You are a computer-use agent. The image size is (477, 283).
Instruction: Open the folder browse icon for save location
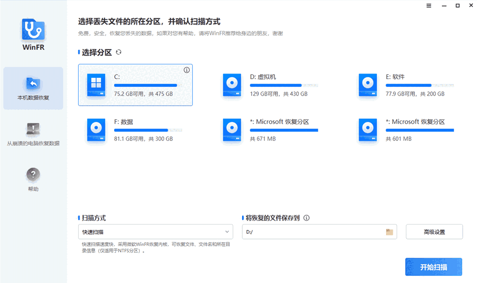point(389,232)
